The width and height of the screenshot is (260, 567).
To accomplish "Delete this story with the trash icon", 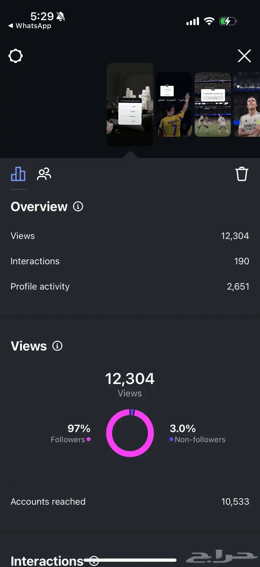I will coord(242,174).
